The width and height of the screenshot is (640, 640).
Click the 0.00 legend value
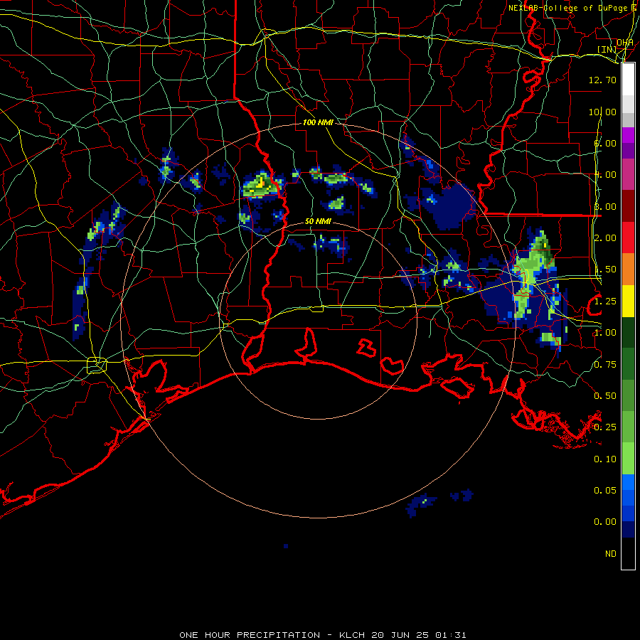pos(605,522)
